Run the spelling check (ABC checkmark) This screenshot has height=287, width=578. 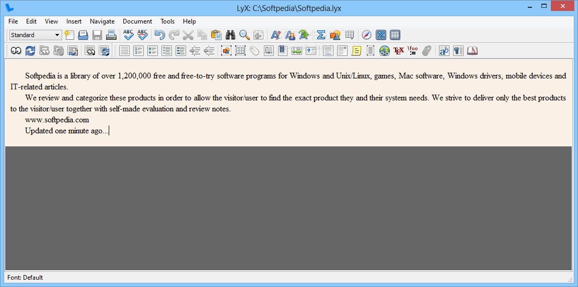[128, 35]
